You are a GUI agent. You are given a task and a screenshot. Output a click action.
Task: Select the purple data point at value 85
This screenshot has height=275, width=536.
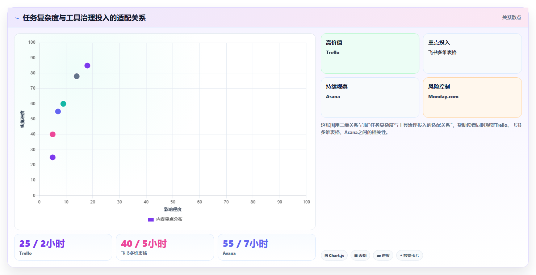87,65
